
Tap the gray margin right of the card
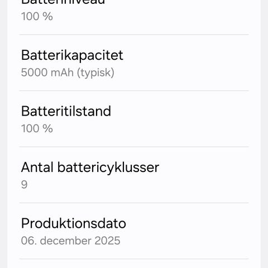[264, 134]
